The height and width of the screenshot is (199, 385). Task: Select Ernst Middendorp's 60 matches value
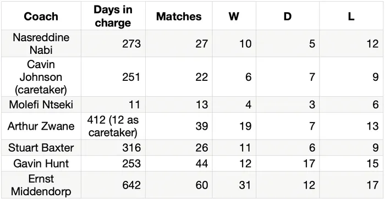[x=202, y=185]
